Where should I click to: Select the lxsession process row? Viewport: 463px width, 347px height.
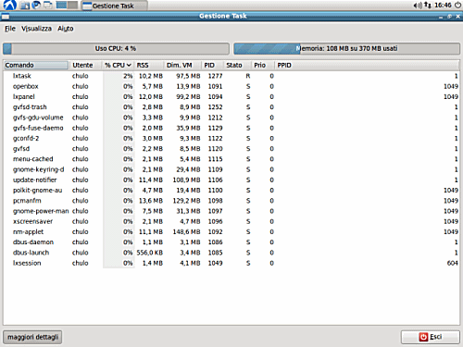point(231,263)
